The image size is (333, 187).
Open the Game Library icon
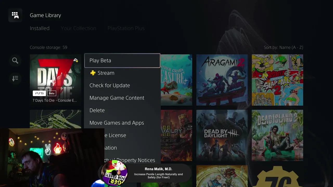(x=15, y=15)
